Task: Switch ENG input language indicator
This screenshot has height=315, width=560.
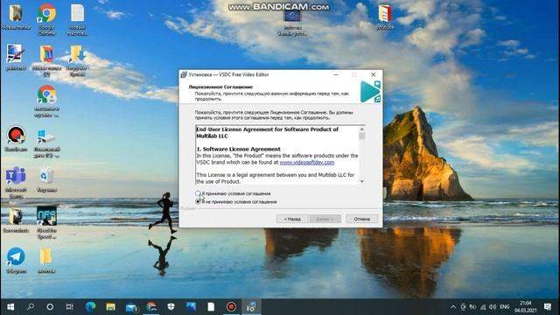Action: (505, 307)
